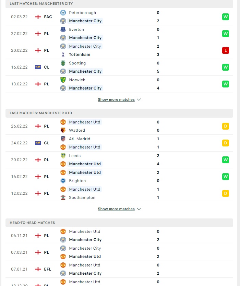Expand more matches under Manchester City section

(116, 99)
